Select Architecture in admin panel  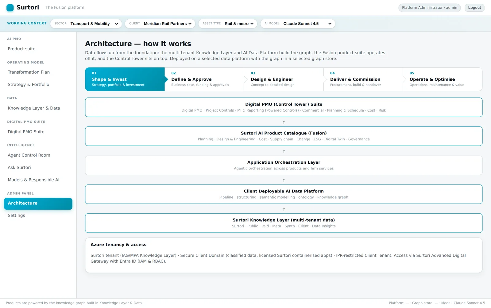38,203
